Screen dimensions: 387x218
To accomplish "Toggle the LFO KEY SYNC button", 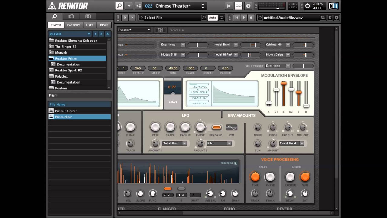I will [x=216, y=127].
